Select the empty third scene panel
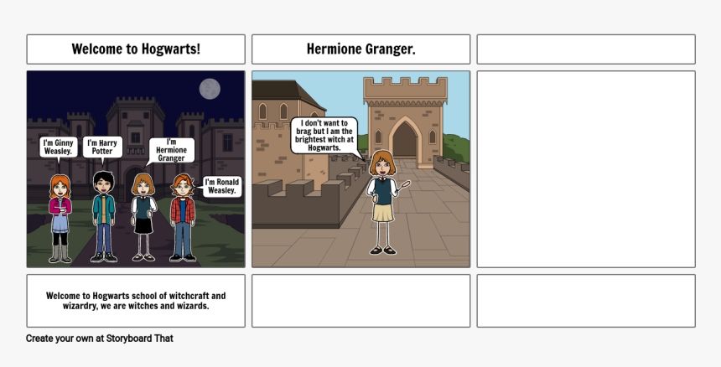Screen dimensions: 721x367 tap(586, 169)
